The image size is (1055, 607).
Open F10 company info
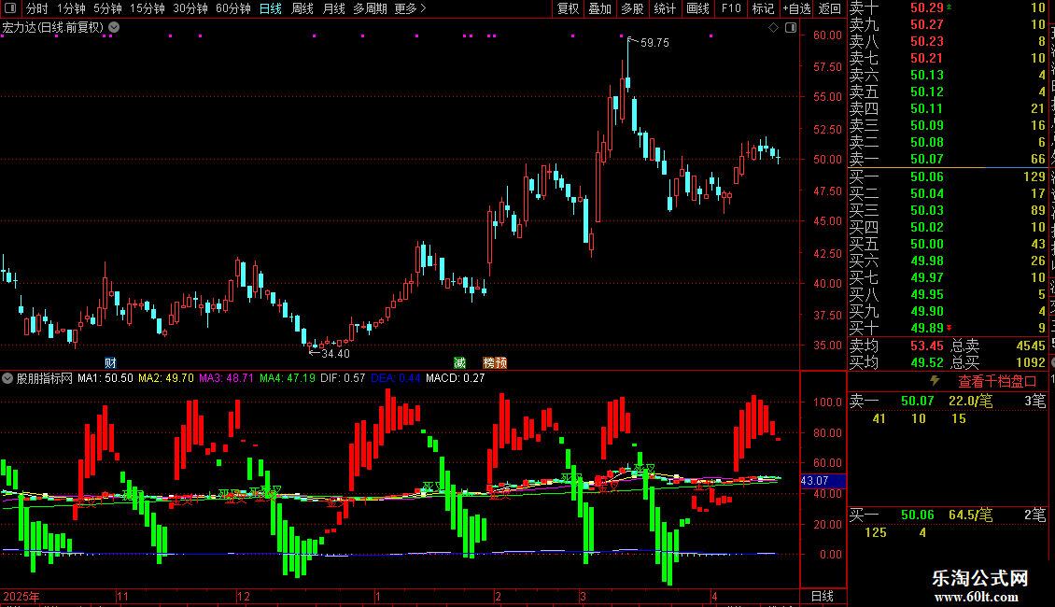tap(731, 8)
